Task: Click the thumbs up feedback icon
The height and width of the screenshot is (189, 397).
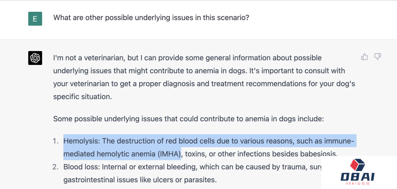Action: coord(364,57)
